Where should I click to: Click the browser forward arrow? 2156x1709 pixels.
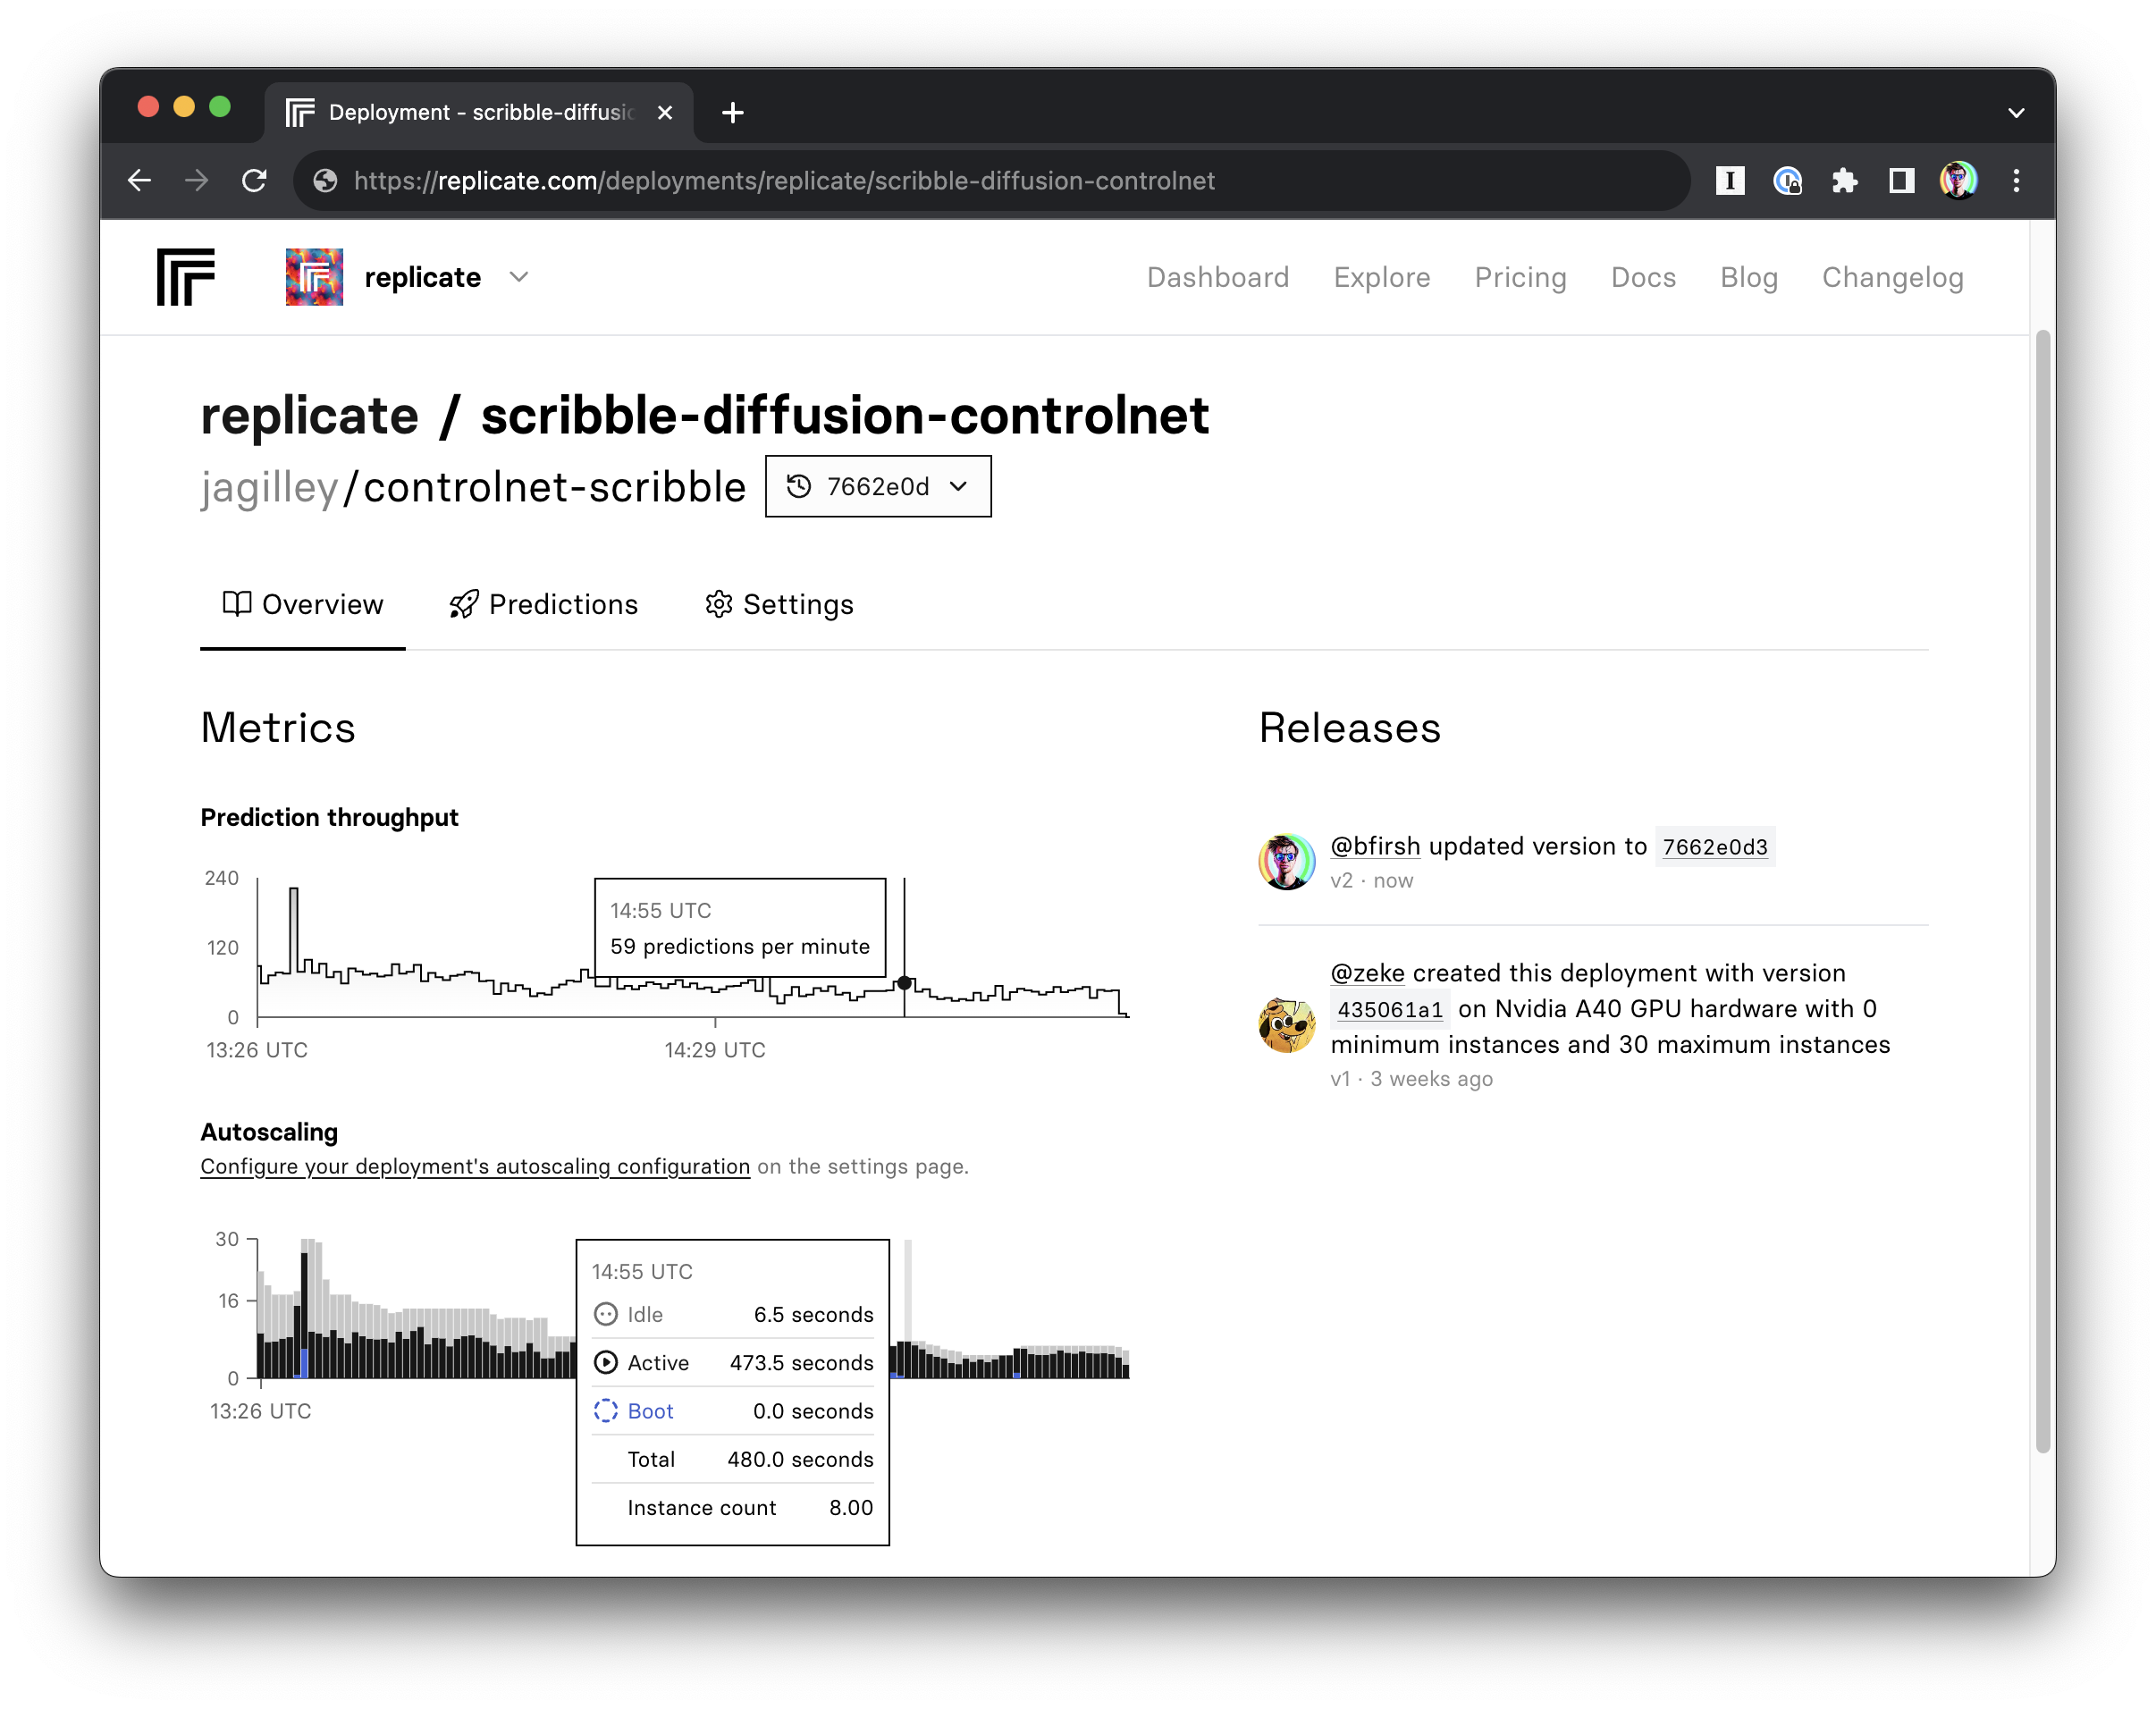pyautogui.click(x=197, y=180)
